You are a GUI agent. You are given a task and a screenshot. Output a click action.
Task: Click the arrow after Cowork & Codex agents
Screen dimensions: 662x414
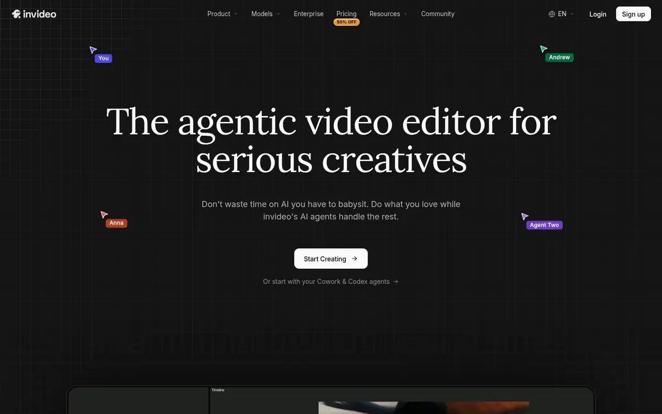(396, 282)
